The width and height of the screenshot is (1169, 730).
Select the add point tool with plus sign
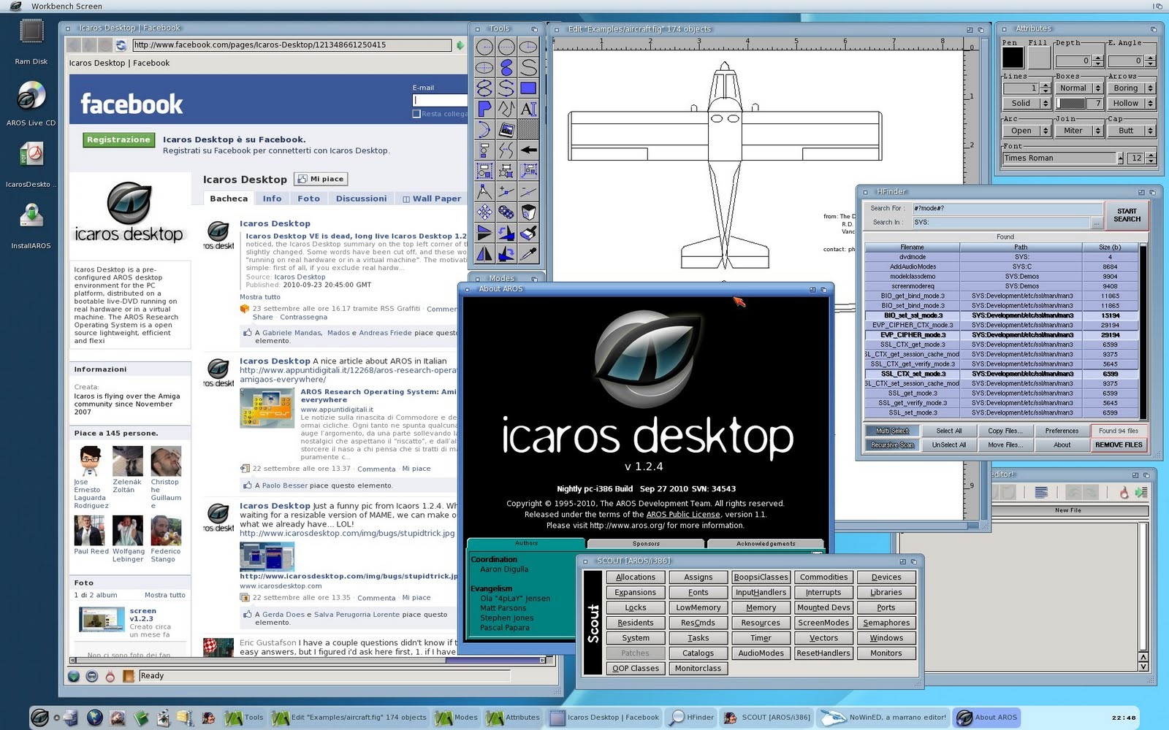click(506, 192)
